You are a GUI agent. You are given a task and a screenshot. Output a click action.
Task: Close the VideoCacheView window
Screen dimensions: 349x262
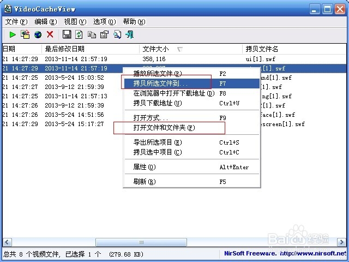click(x=340, y=9)
